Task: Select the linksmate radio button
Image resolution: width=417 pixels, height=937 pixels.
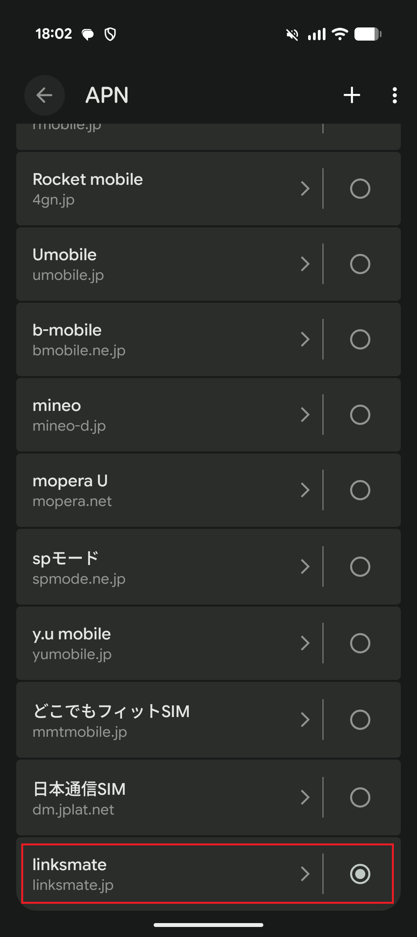Action: pyautogui.click(x=360, y=874)
